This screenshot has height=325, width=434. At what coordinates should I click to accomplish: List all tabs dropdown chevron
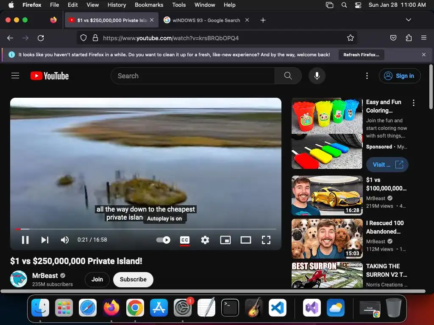408,20
